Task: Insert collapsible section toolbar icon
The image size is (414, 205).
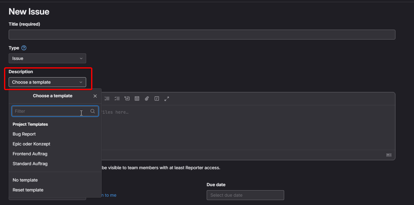Action: tap(127, 98)
